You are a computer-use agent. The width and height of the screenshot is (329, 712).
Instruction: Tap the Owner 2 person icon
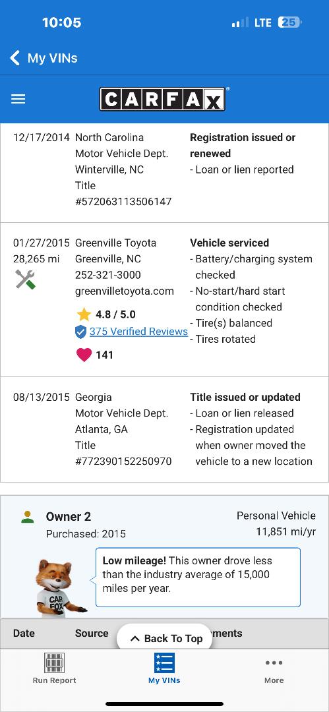28,517
